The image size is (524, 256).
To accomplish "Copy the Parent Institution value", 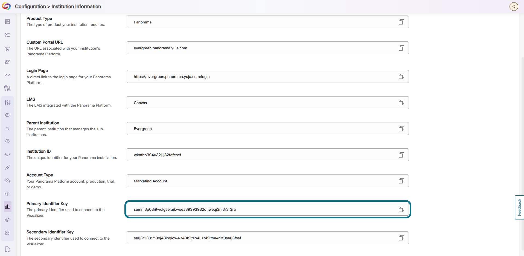I will tap(401, 129).
